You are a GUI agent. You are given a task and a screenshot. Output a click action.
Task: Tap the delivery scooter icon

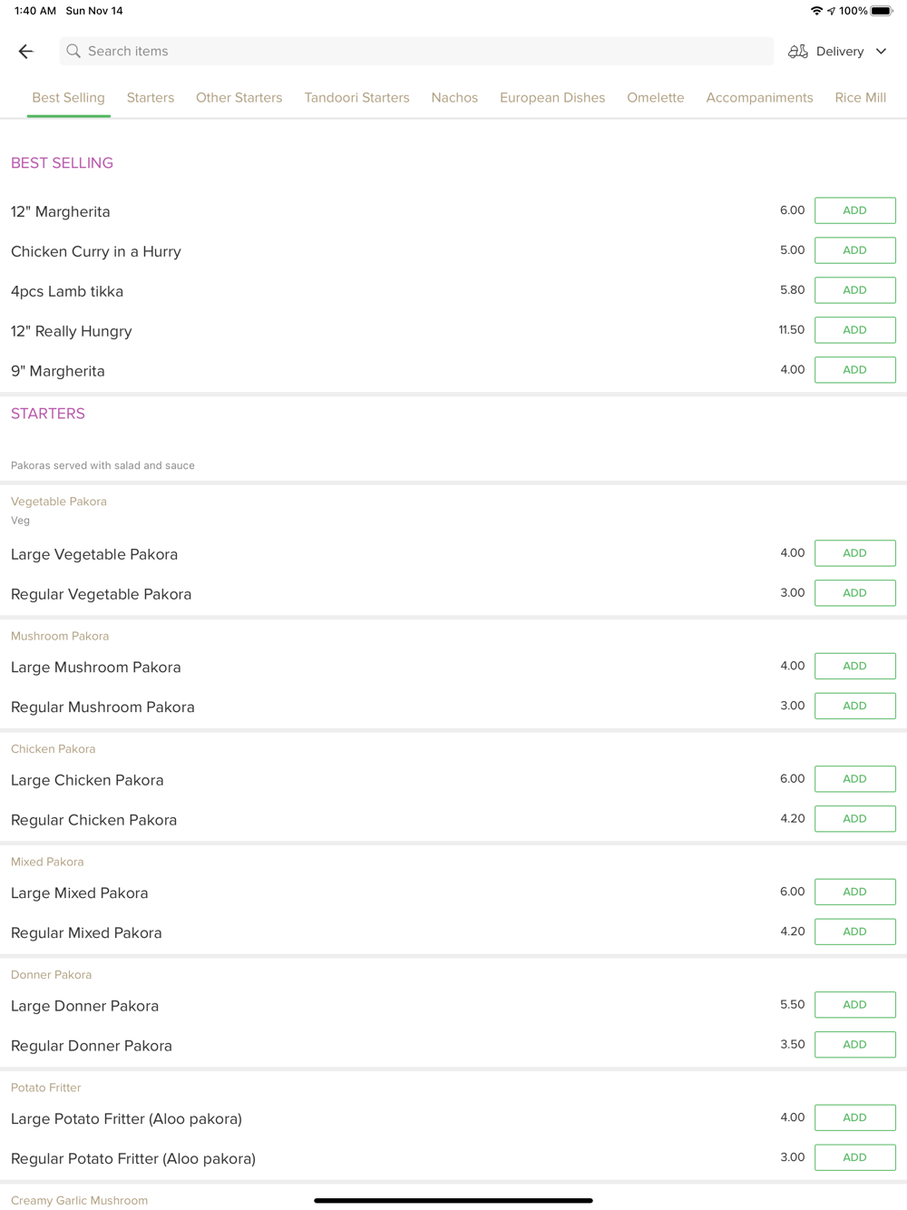[x=798, y=52]
